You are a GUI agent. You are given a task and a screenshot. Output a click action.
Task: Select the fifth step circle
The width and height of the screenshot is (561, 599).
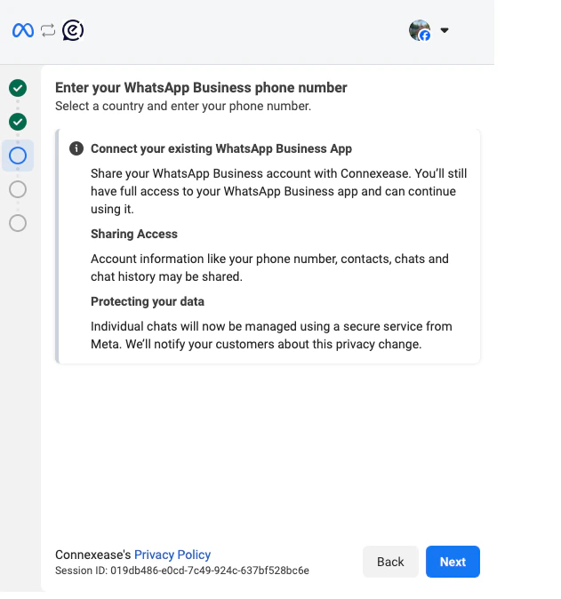point(18,223)
